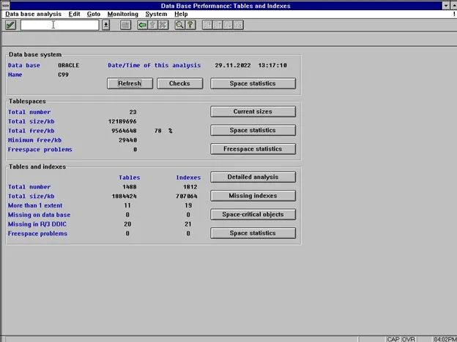Open the Monitoring menu
457x342 pixels.
[122, 14]
